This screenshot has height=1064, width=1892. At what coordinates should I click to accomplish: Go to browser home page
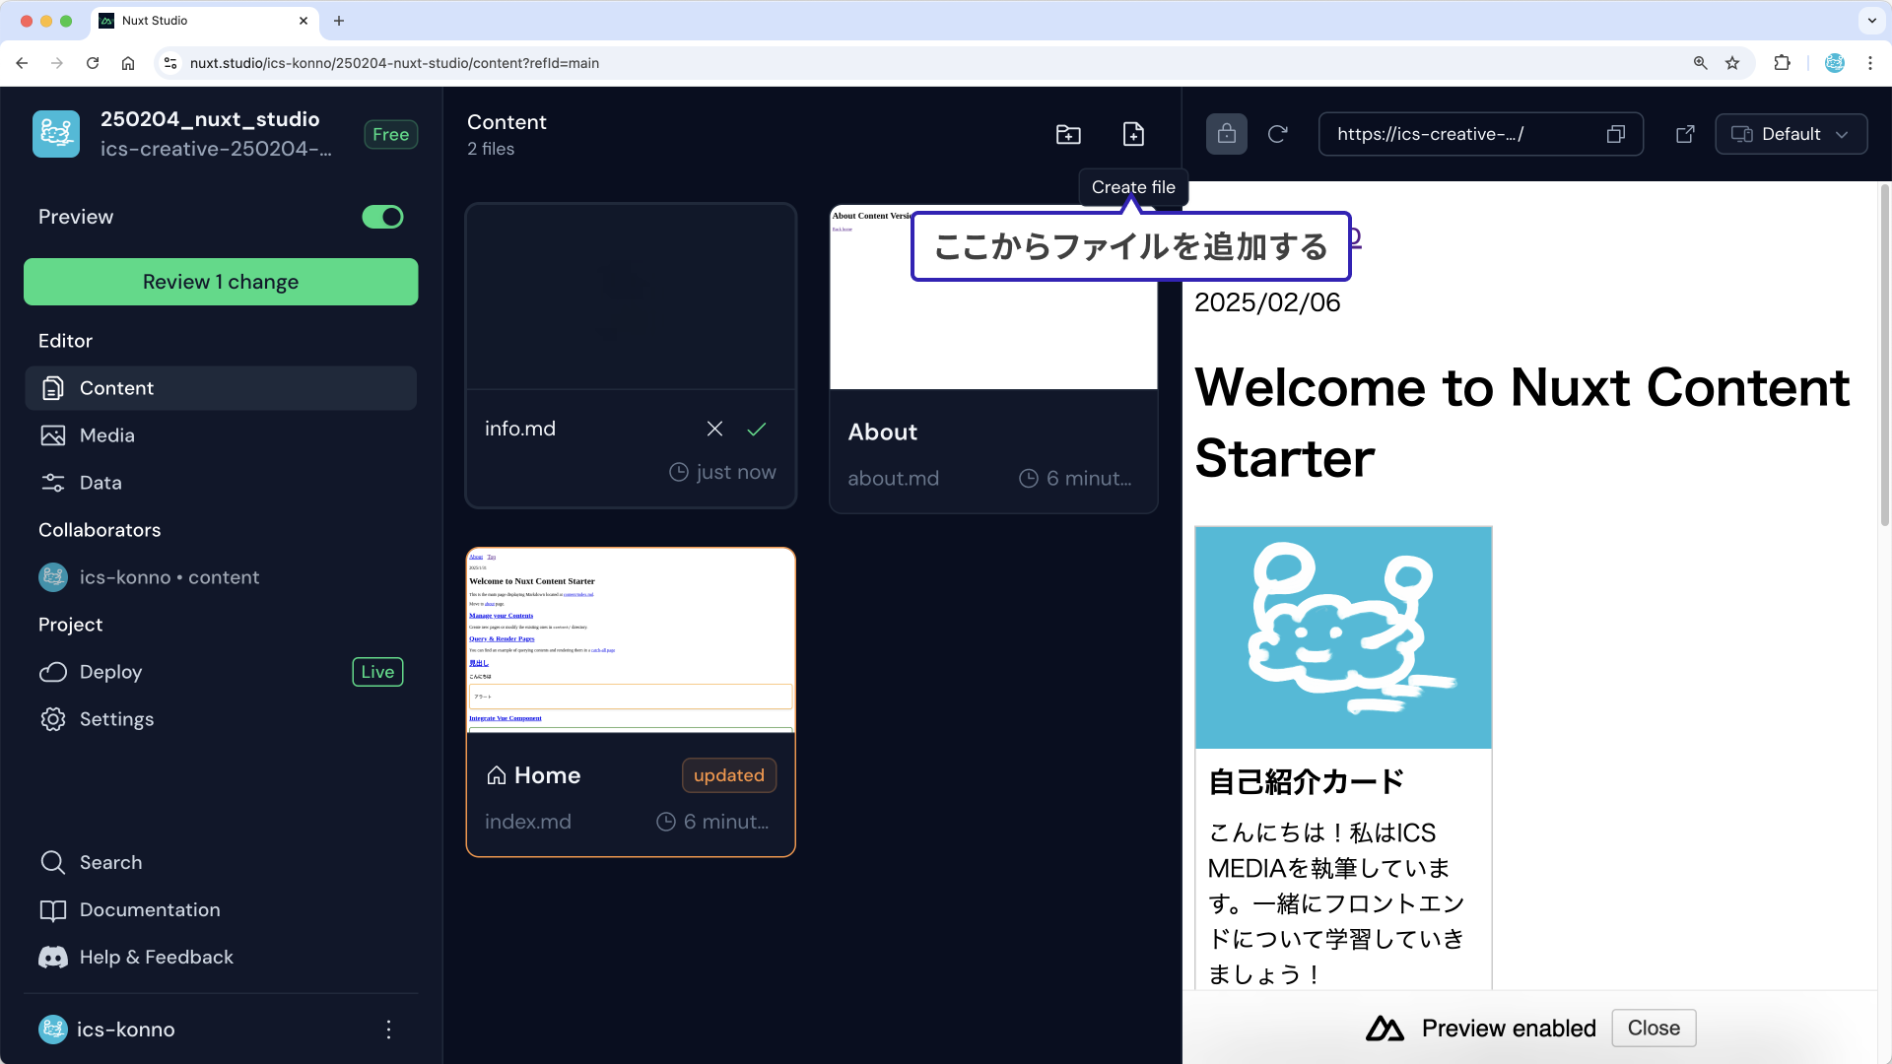(x=128, y=63)
